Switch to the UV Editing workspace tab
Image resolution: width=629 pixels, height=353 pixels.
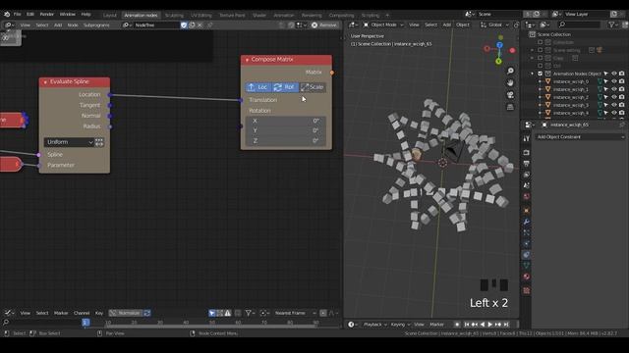point(200,16)
